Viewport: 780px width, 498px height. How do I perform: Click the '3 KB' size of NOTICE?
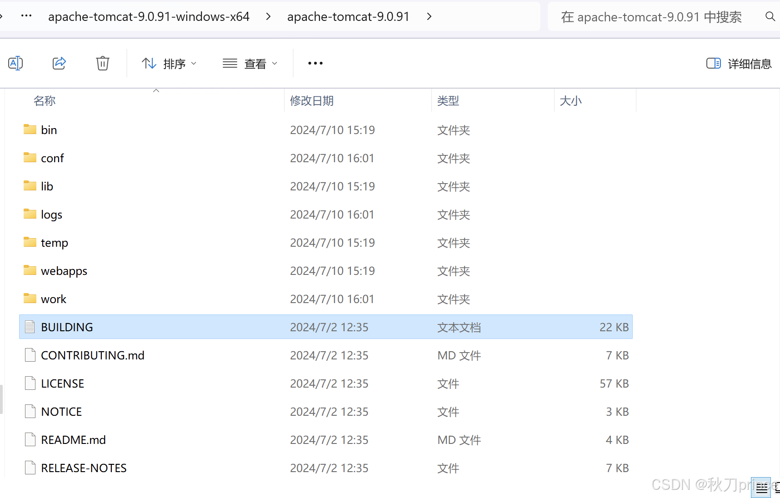coord(617,412)
